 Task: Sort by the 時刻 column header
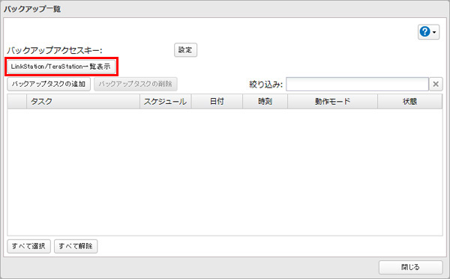pos(265,101)
